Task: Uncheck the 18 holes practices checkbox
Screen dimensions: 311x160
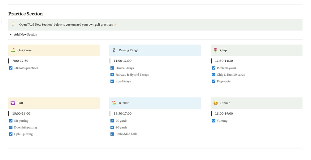Action: click(x=11, y=68)
